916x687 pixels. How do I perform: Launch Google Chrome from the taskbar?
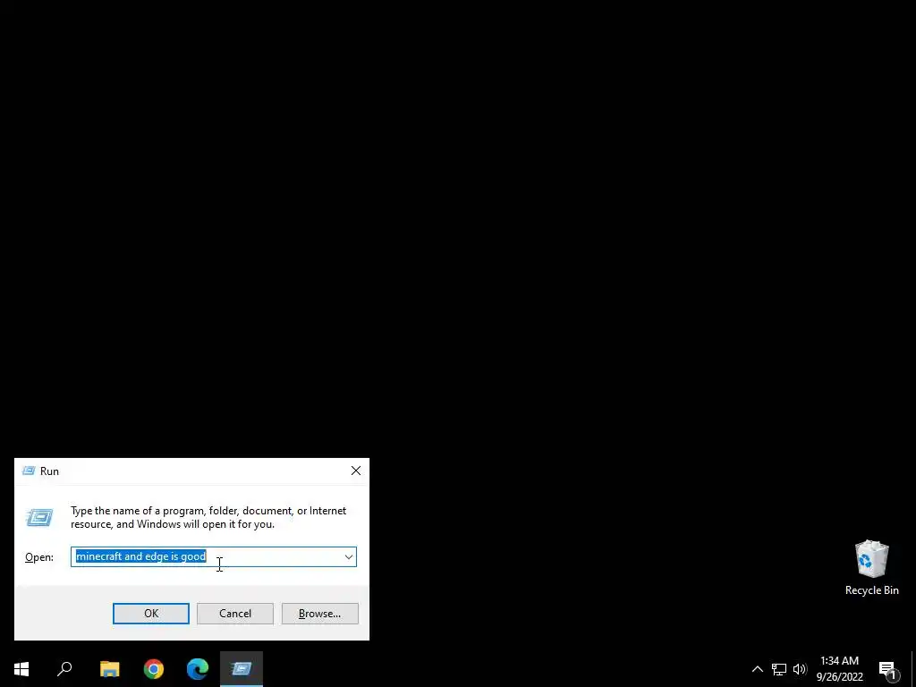pyautogui.click(x=154, y=669)
